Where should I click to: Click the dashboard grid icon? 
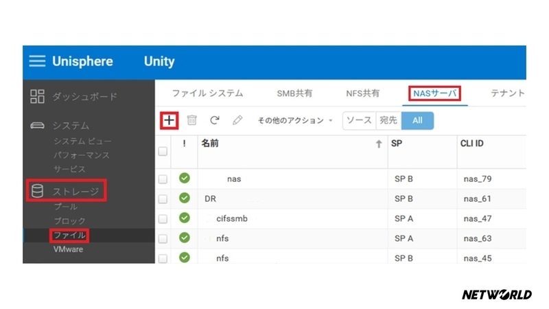[37, 96]
